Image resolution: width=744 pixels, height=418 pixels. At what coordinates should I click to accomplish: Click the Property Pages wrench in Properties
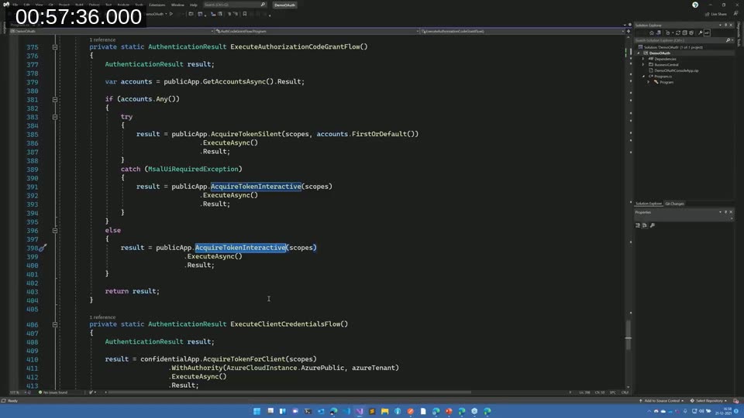pos(653,225)
